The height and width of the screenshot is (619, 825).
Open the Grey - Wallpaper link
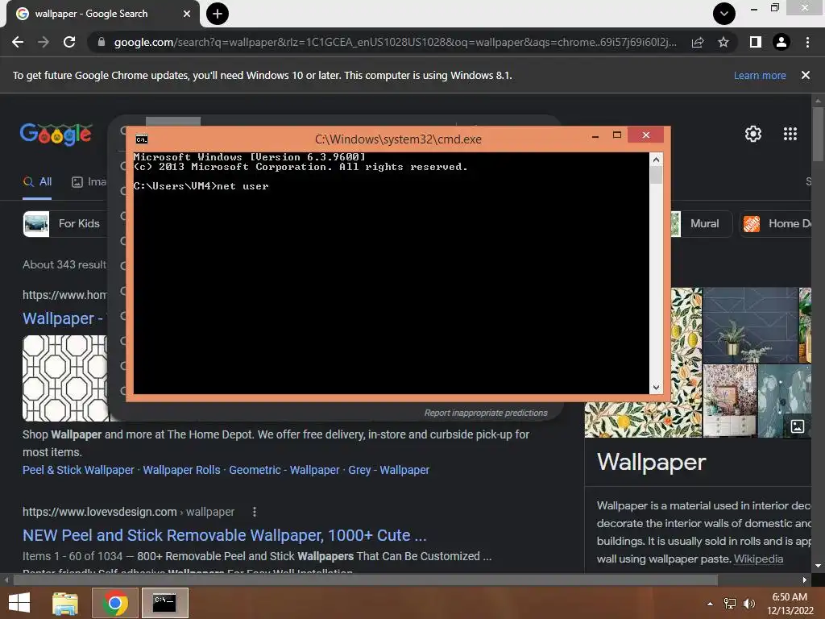(x=389, y=470)
